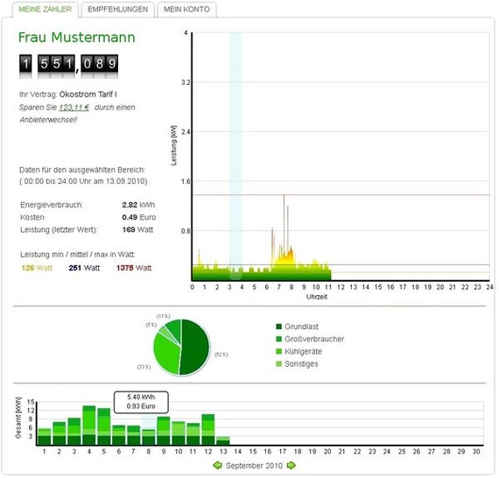
Task: Click the 251 Watt average value
Action: point(84,268)
